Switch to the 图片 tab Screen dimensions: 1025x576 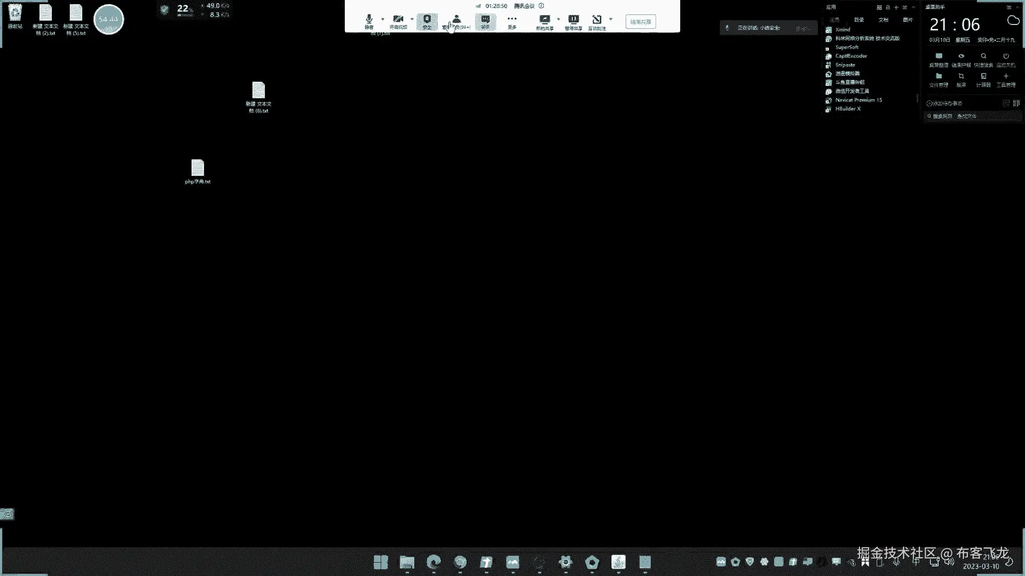(x=908, y=20)
